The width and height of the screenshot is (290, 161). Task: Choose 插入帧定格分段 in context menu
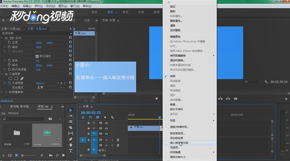pyautogui.click(x=179, y=143)
